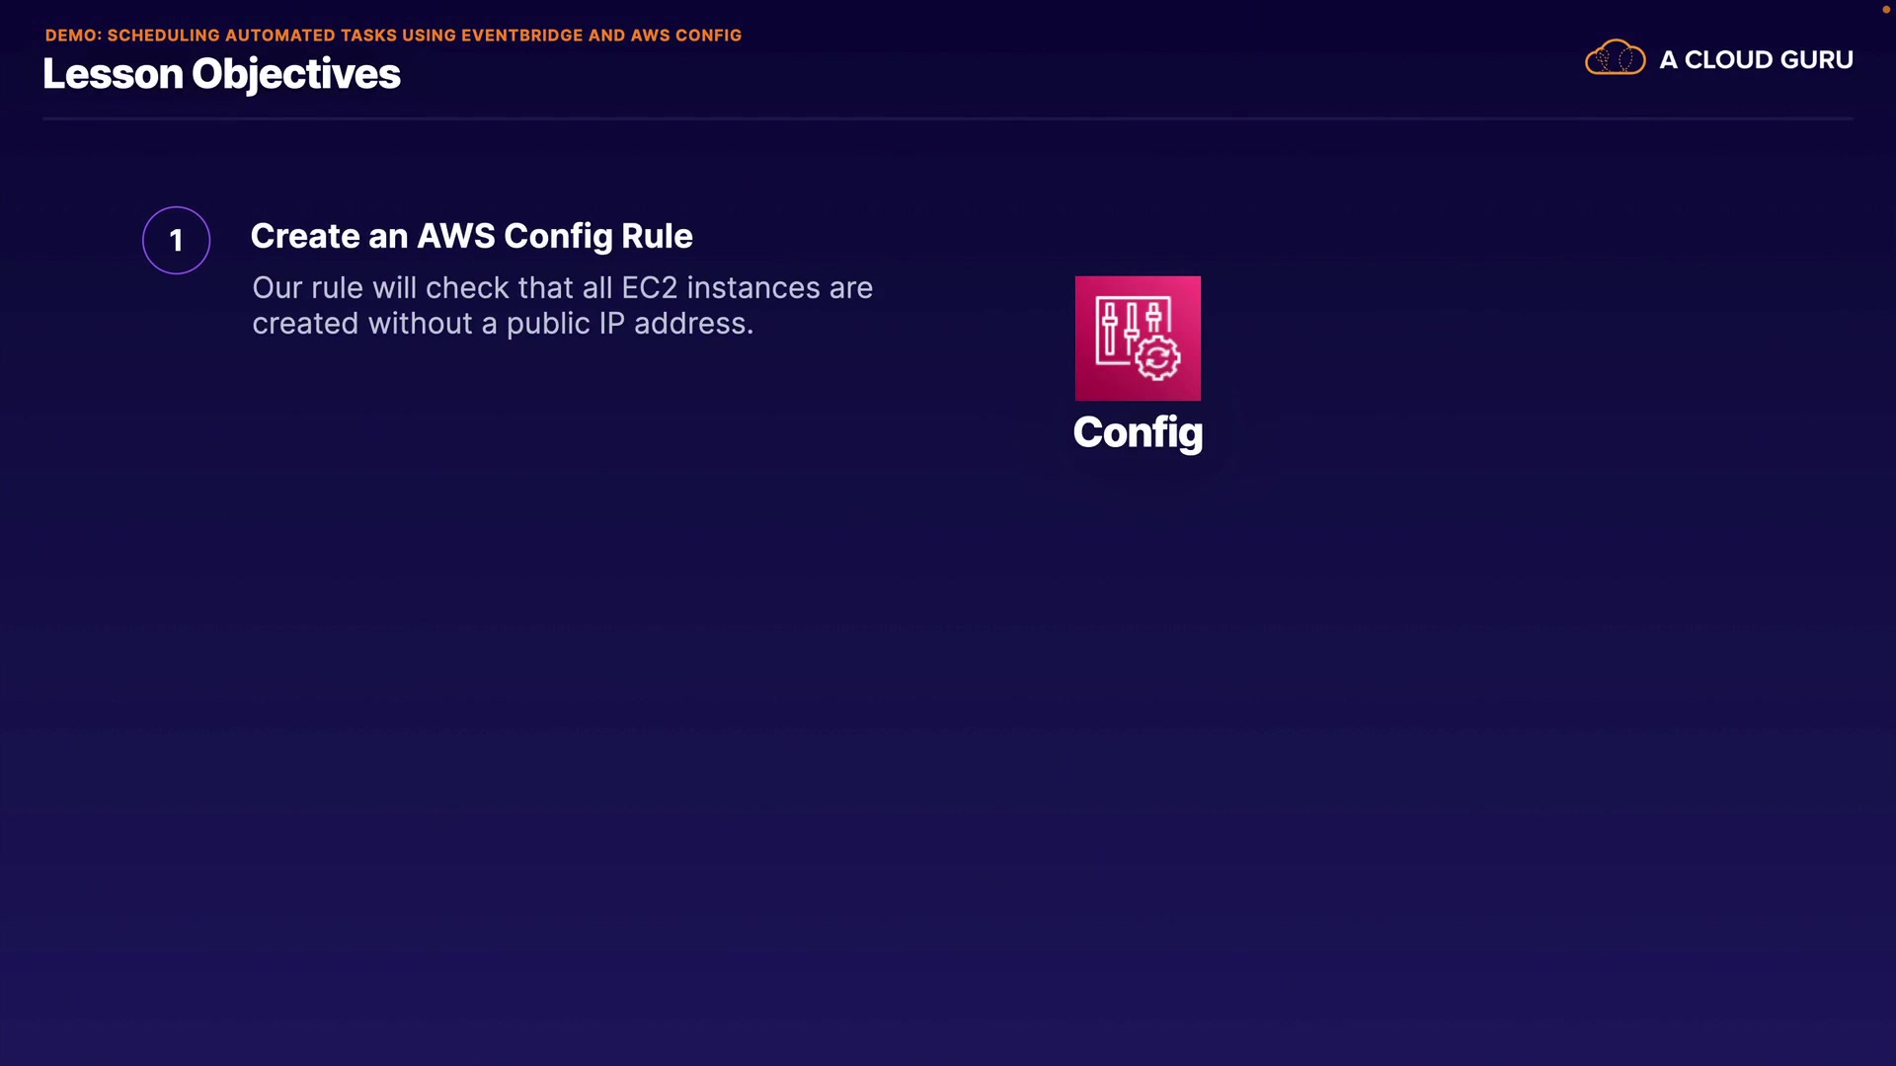Image resolution: width=1896 pixels, height=1066 pixels.
Task: Click the "Create an AWS Config Rule" heading
Action: pos(471,236)
